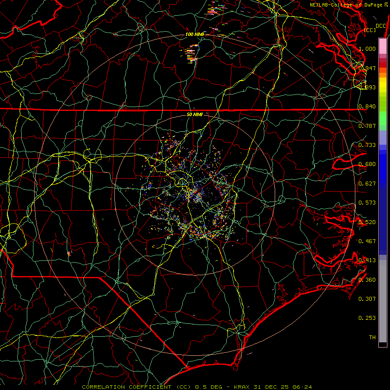Click the KRAX station identifier
The height and width of the screenshot is (390, 390).
point(243,387)
